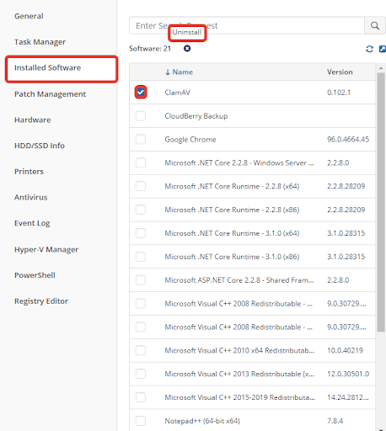This screenshot has width=386, height=431.
Task: Open the Hardware section
Action: click(x=33, y=120)
